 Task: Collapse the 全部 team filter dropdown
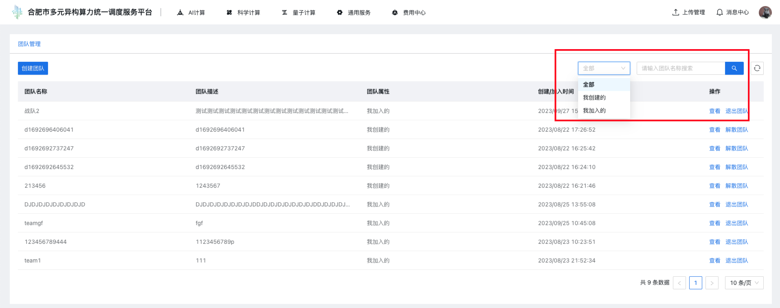(604, 68)
